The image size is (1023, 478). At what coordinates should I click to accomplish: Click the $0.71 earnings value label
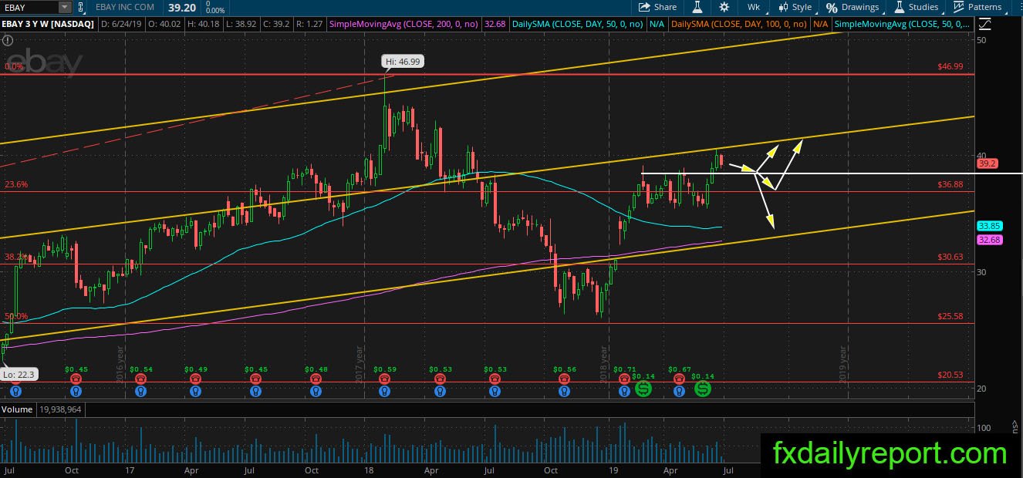point(623,369)
